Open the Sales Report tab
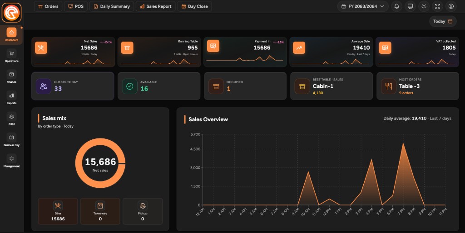Viewport: 465px width, 233px height. (x=156, y=6)
